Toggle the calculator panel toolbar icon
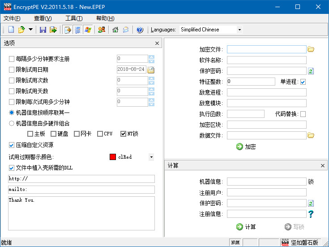329x247 pixels. coord(78,30)
